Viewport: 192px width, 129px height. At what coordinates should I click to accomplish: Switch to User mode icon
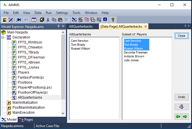tap(4, 20)
